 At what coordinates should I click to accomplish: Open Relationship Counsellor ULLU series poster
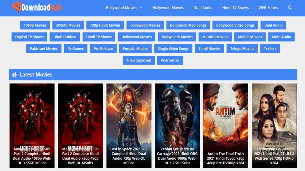(274, 126)
